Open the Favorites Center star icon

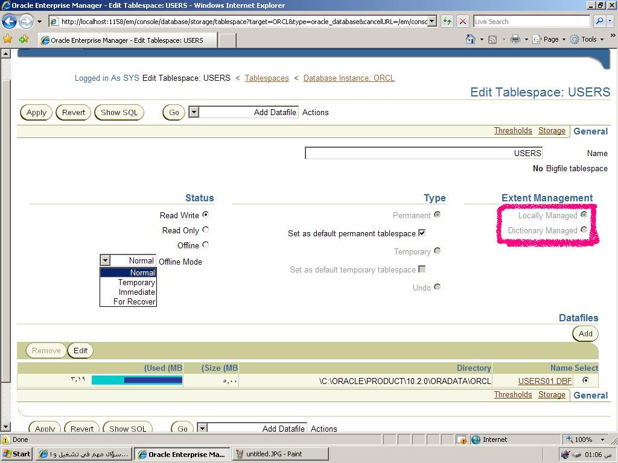click(8, 39)
